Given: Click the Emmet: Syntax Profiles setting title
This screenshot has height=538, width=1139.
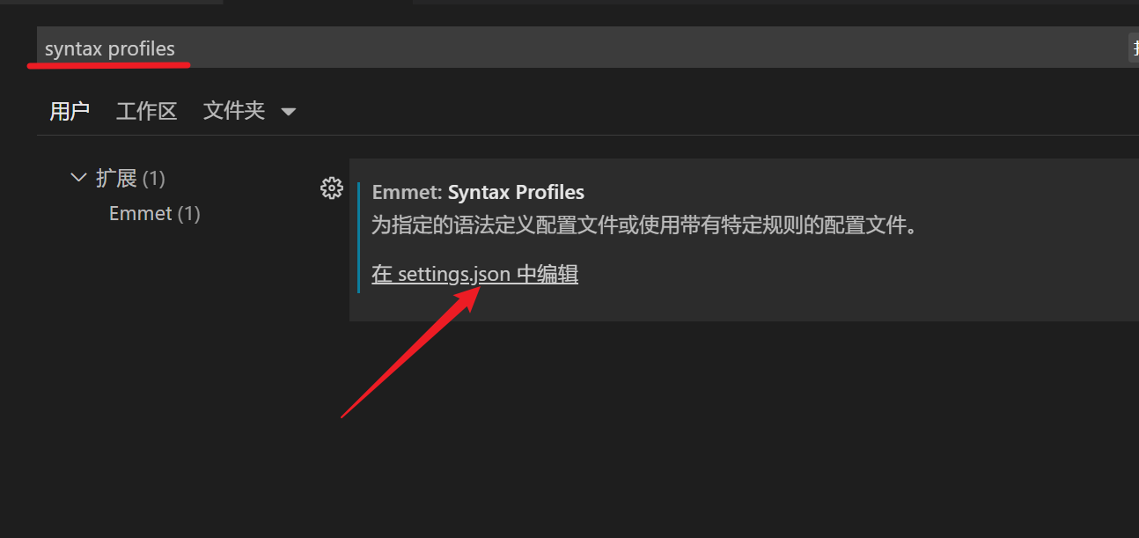Looking at the screenshot, I should 516,192.
